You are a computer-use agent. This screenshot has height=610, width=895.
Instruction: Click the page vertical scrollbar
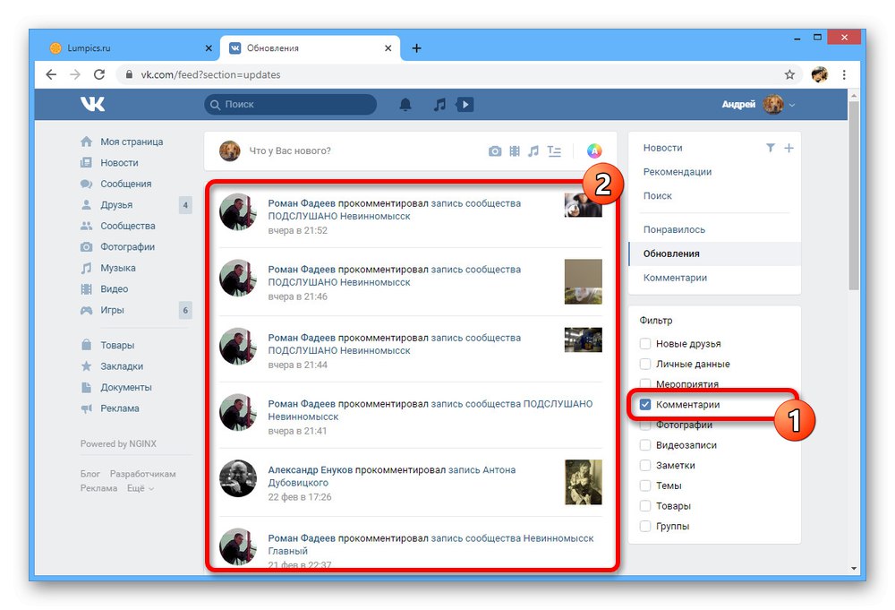coord(854,196)
